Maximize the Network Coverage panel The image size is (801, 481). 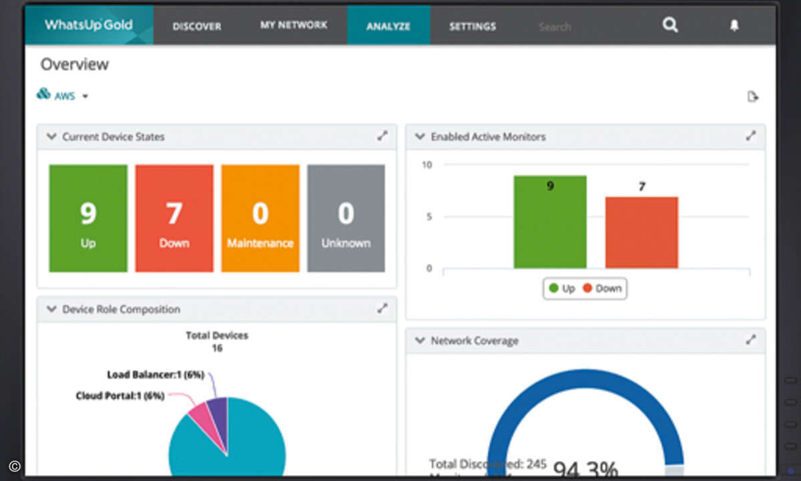[x=750, y=340]
